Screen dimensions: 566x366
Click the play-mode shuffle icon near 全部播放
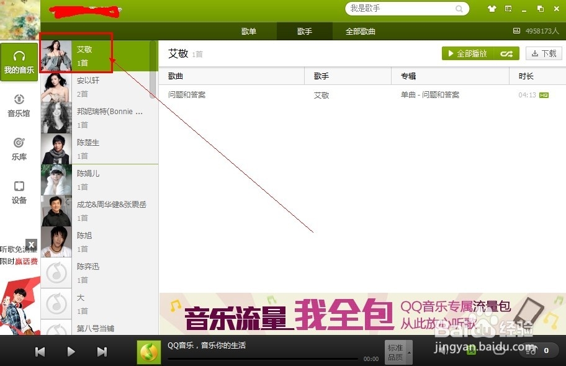click(x=506, y=53)
